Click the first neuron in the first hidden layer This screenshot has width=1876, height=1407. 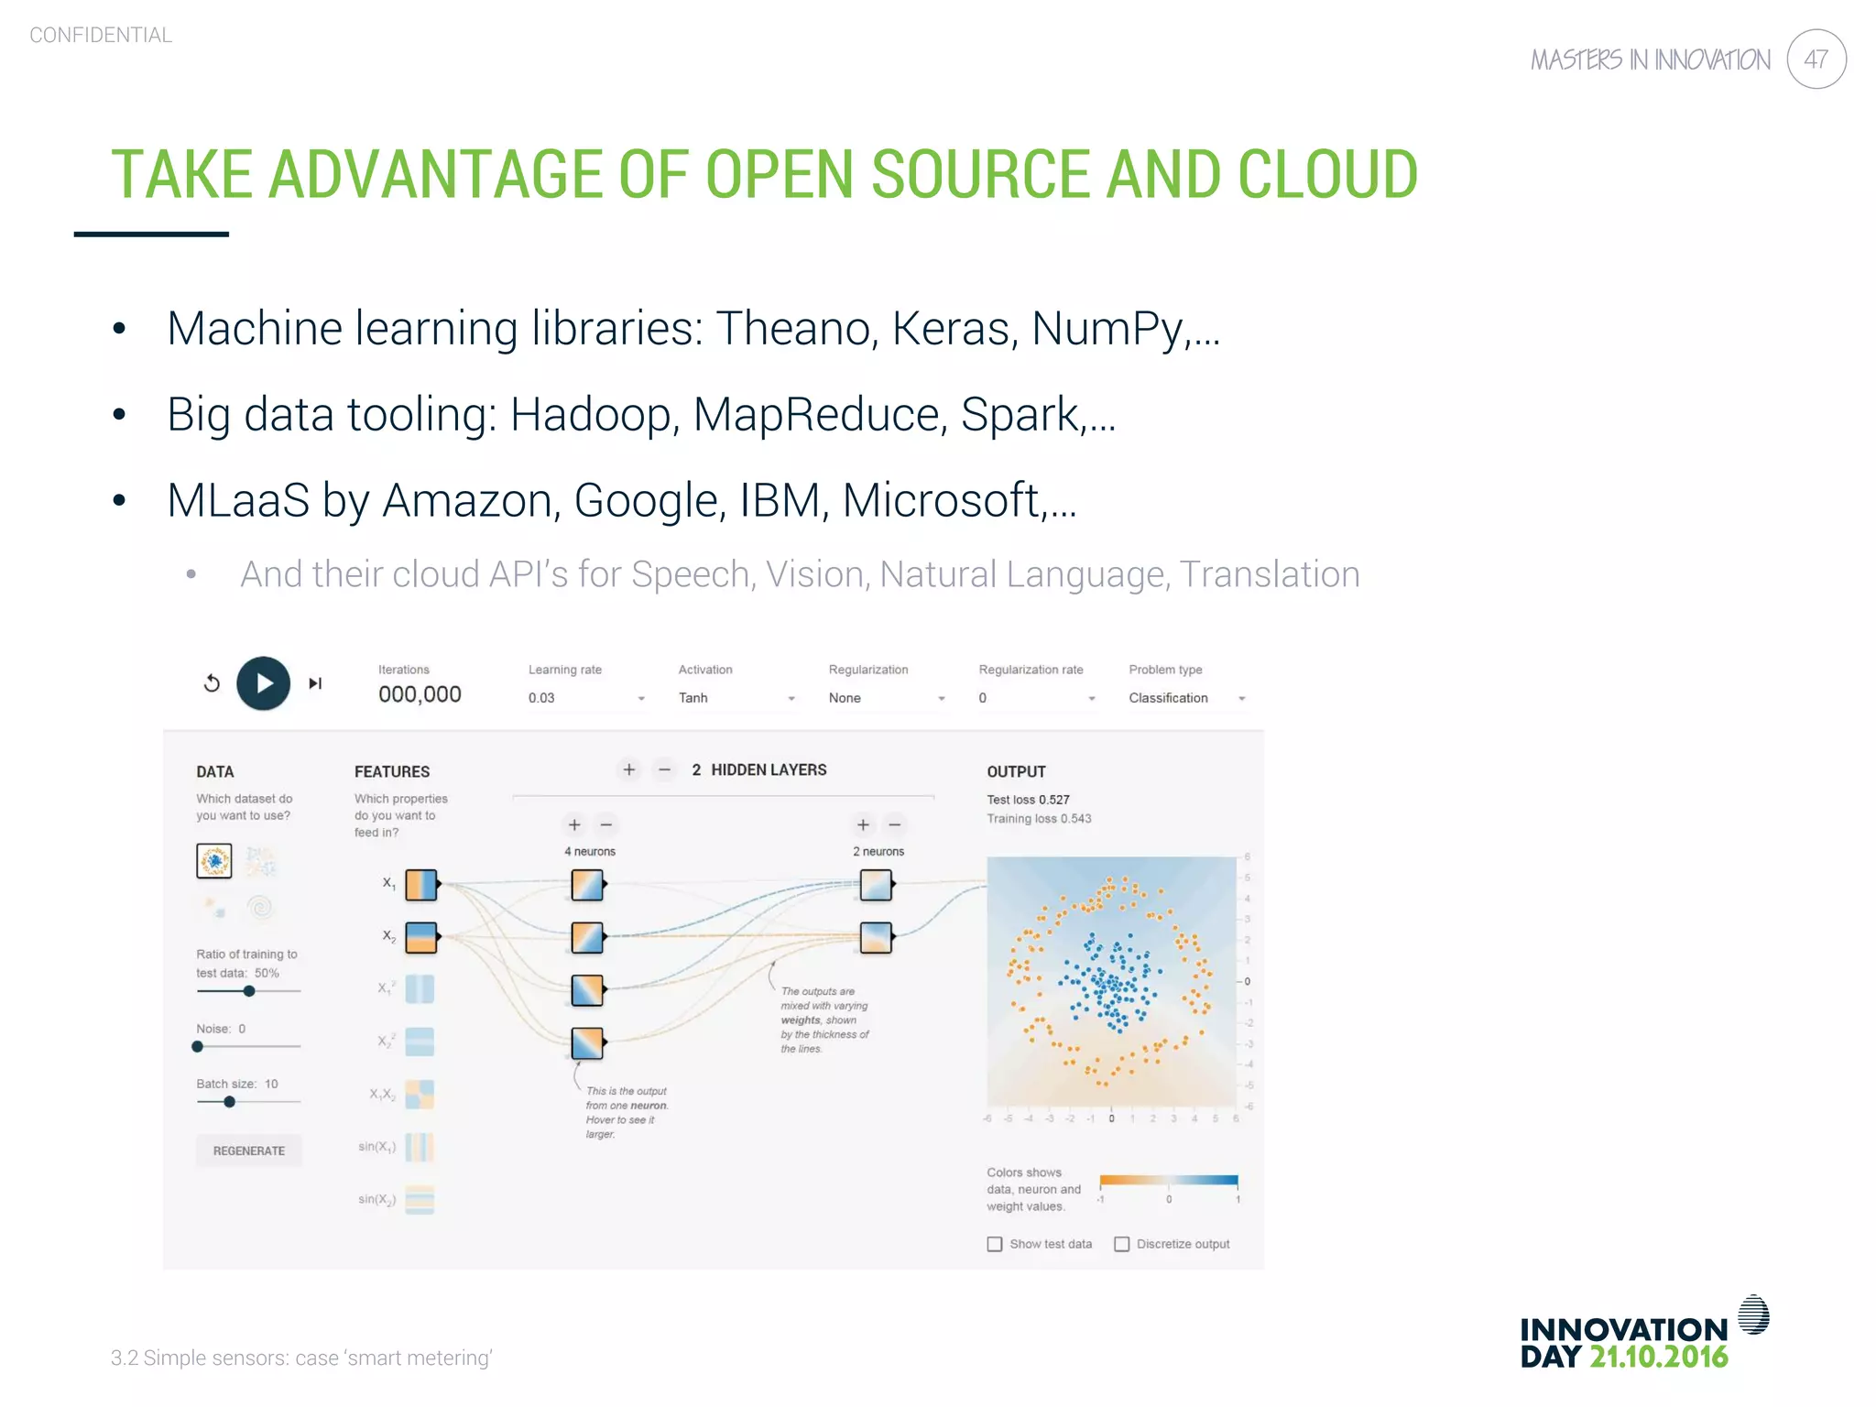pyautogui.click(x=588, y=885)
